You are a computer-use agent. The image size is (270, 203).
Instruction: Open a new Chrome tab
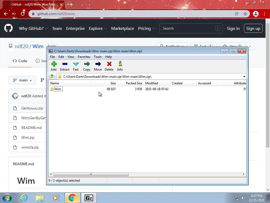coord(71,4)
